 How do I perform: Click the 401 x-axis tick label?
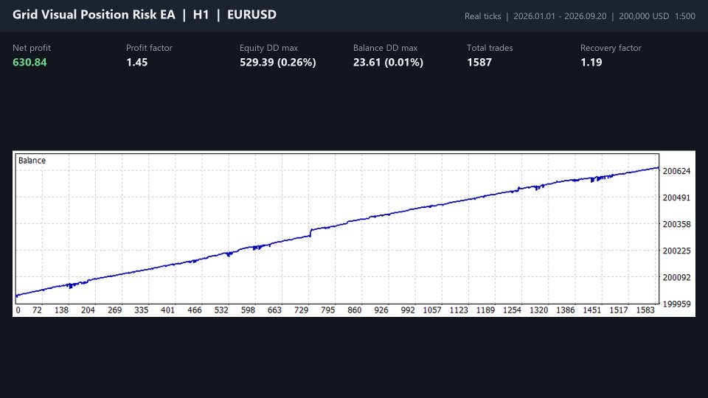(168, 310)
